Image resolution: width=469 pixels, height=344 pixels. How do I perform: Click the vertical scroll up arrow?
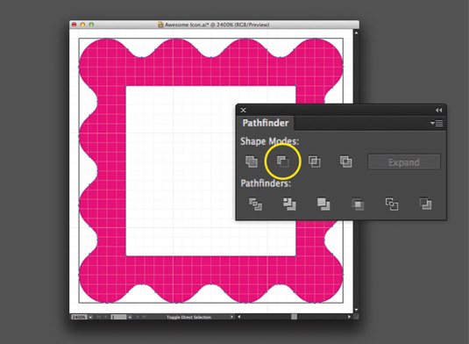tap(356, 32)
